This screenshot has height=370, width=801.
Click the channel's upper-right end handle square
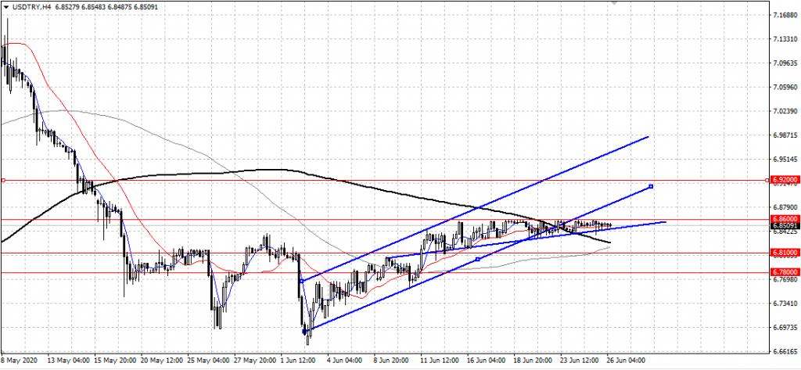coord(651,186)
